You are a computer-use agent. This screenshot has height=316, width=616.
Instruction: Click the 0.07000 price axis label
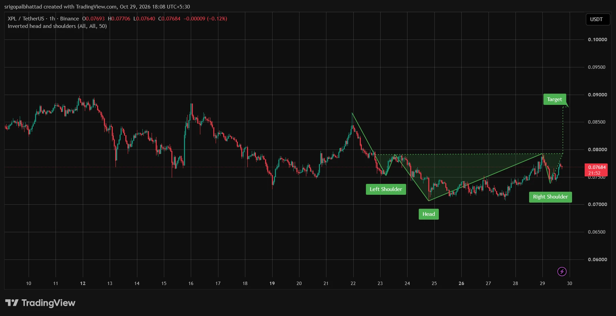[x=597, y=204]
